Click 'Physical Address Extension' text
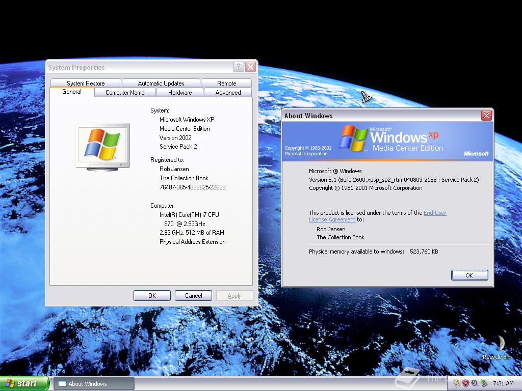 [x=192, y=242]
